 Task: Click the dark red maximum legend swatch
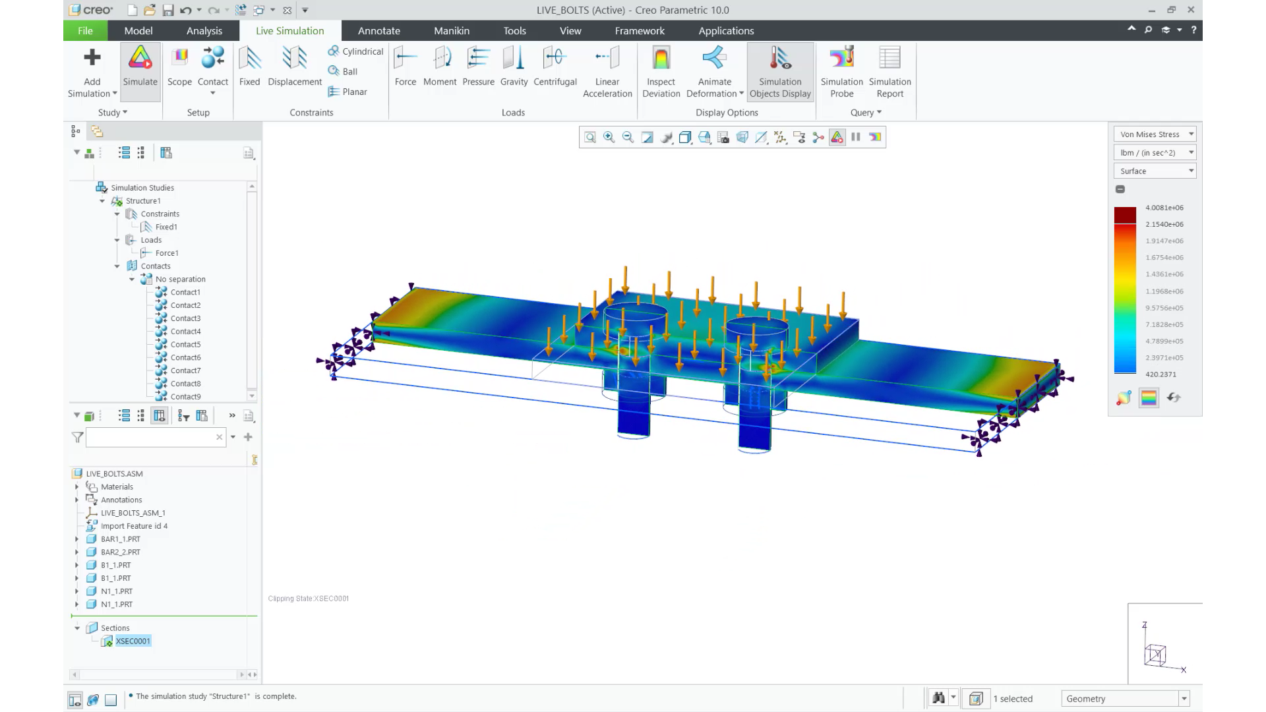tap(1125, 215)
